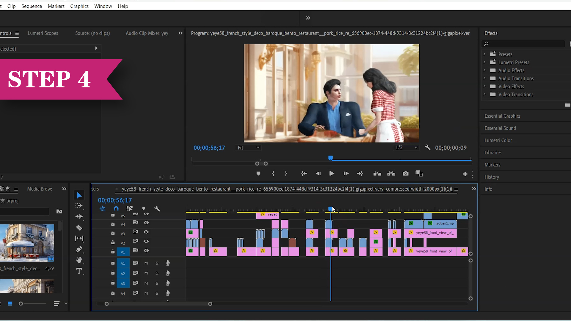Mute audio track A1
Image resolution: width=571 pixels, height=321 pixels.
[x=146, y=263]
